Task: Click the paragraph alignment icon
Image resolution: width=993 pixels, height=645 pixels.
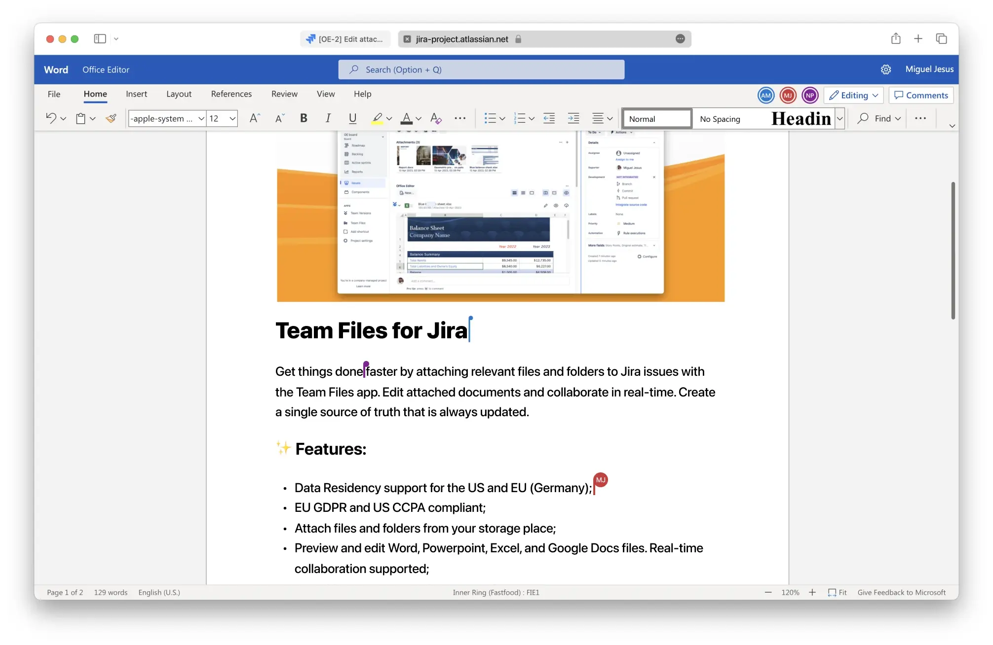Action: pyautogui.click(x=598, y=118)
